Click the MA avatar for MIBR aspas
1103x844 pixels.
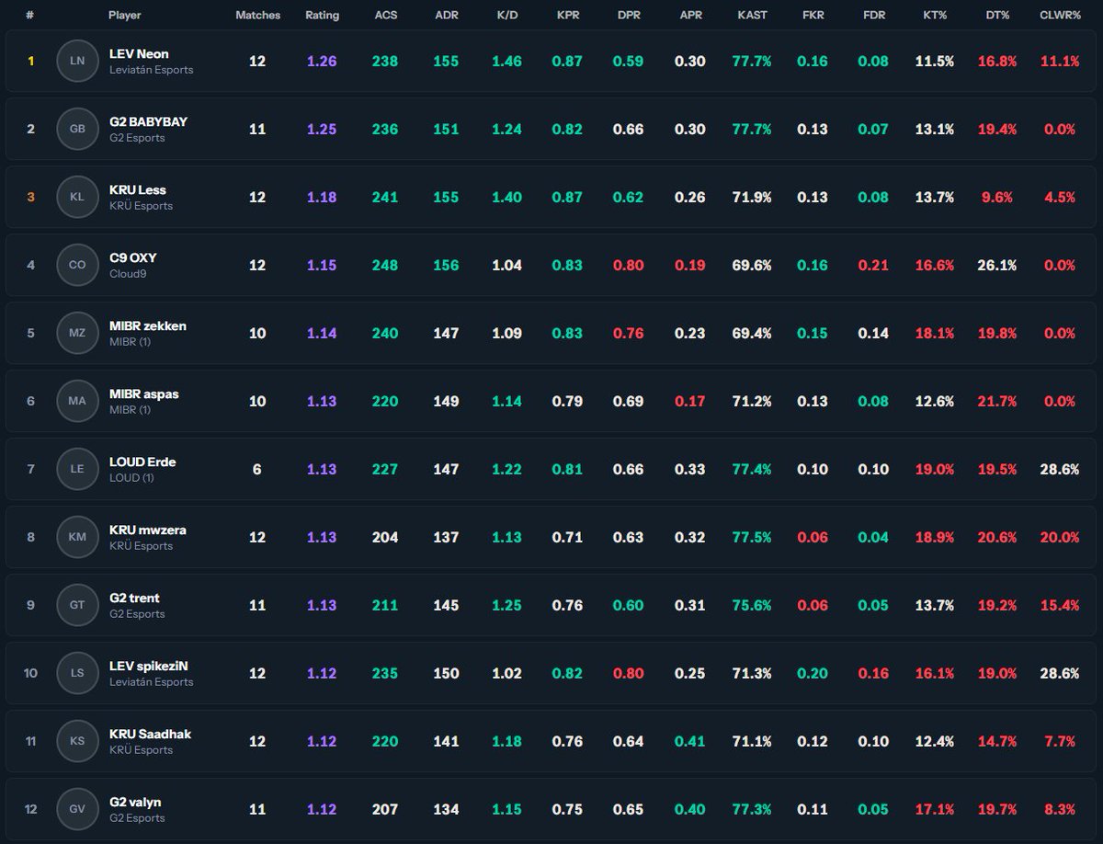tap(77, 401)
